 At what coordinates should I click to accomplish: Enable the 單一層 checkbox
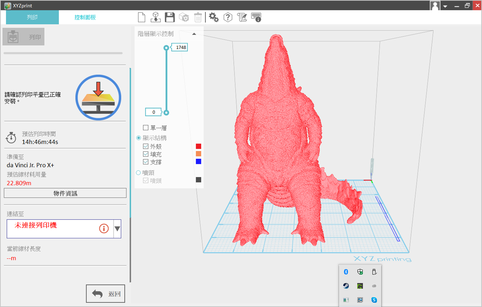146,128
